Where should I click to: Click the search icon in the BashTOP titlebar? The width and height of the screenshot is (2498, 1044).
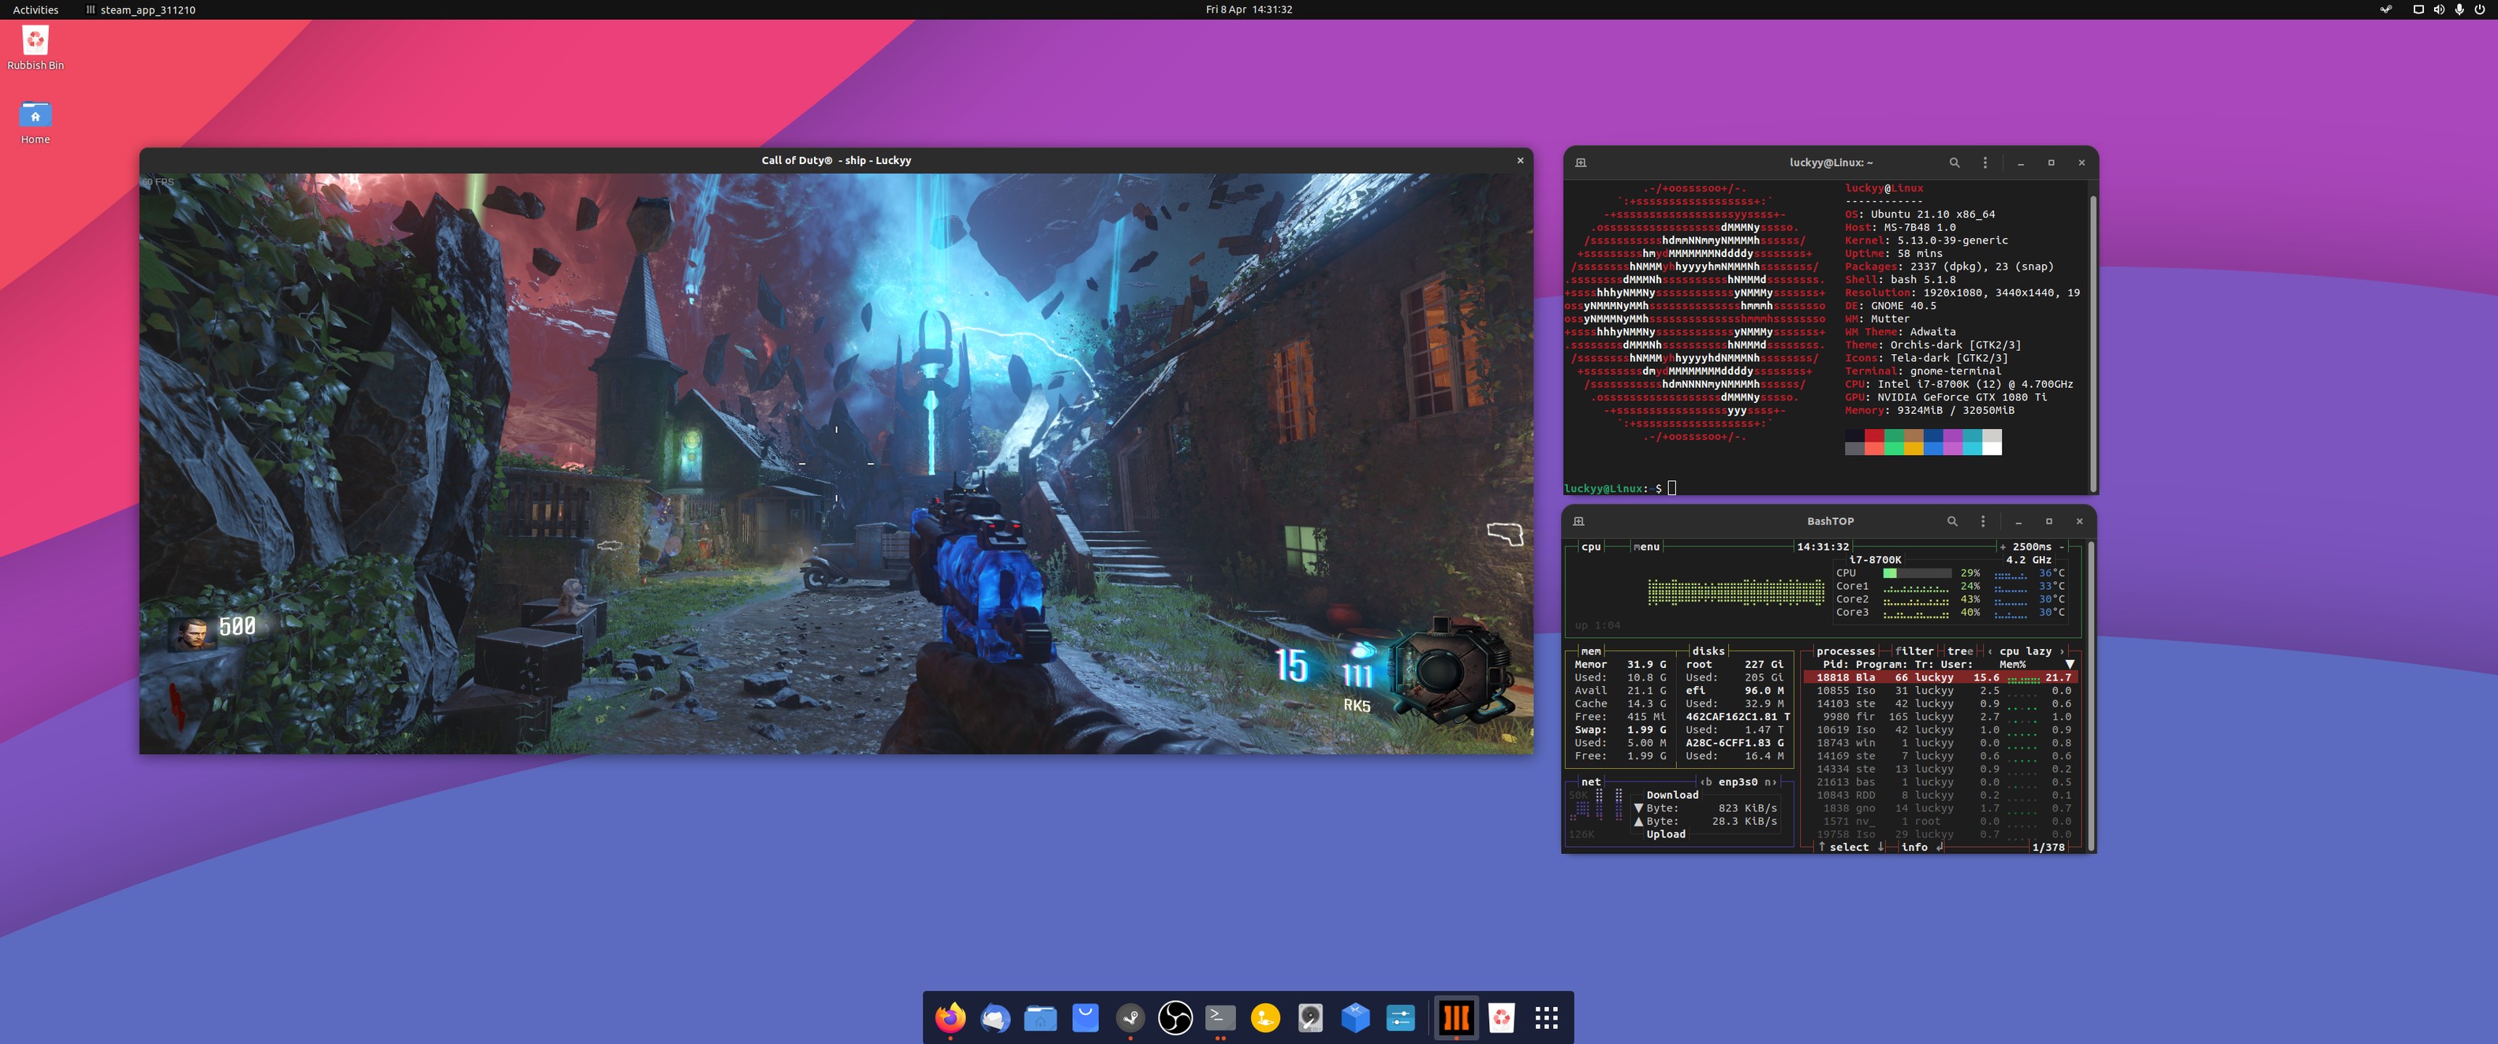coord(1952,521)
